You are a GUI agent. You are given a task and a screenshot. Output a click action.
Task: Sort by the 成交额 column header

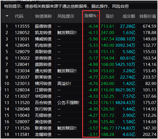tap(129, 16)
